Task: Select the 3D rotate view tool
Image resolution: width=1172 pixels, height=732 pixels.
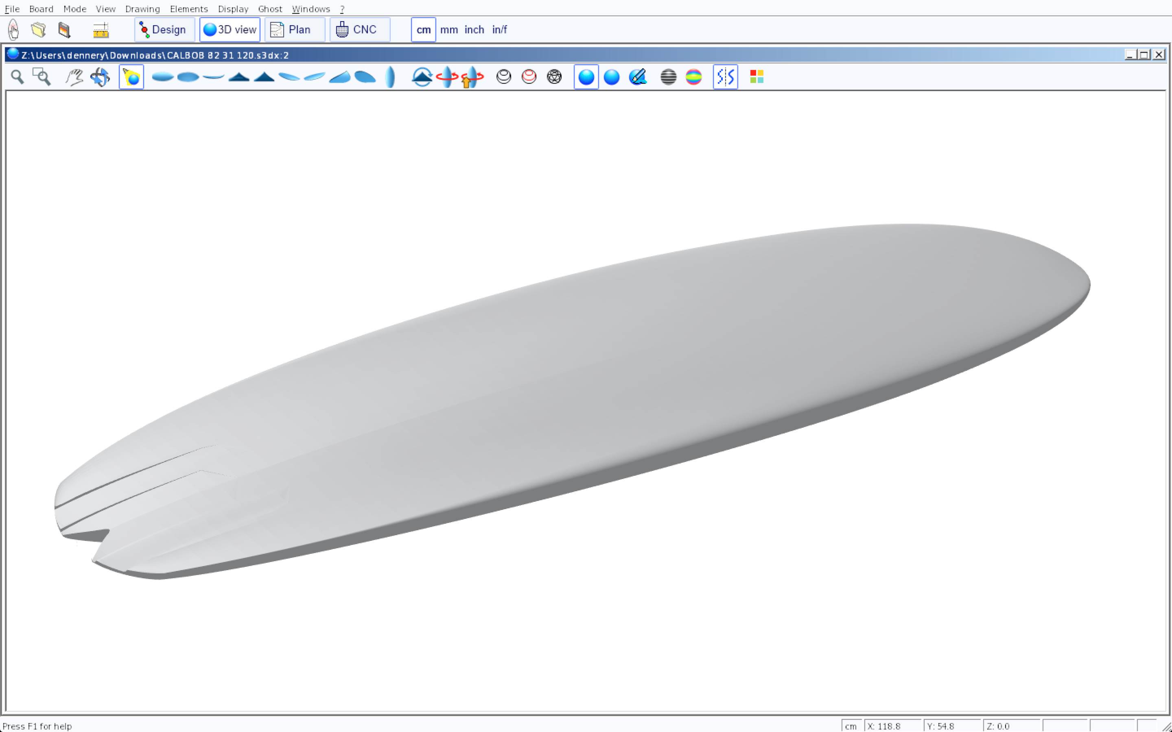Action: [x=100, y=77]
